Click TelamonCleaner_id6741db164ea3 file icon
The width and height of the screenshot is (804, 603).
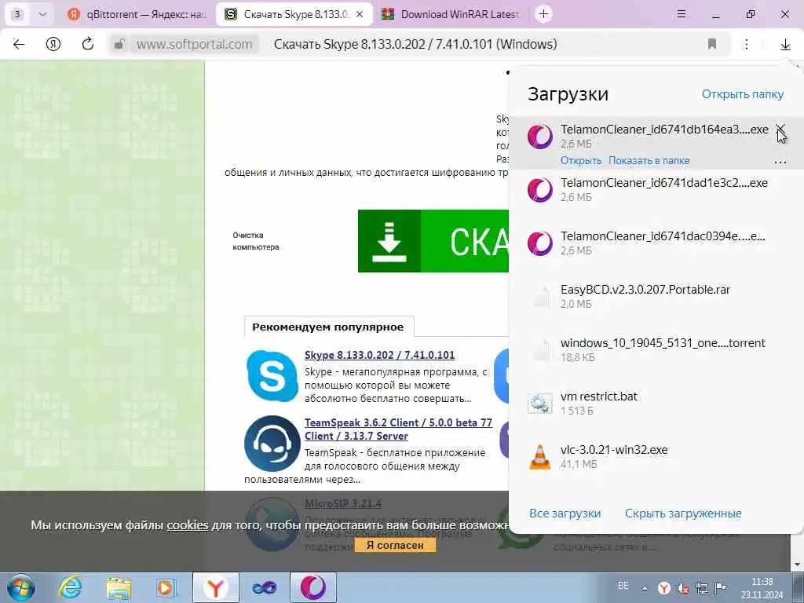pyautogui.click(x=540, y=137)
